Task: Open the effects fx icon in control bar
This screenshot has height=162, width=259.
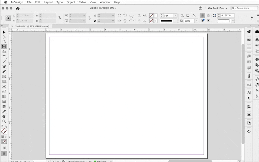Action: pos(194,15)
